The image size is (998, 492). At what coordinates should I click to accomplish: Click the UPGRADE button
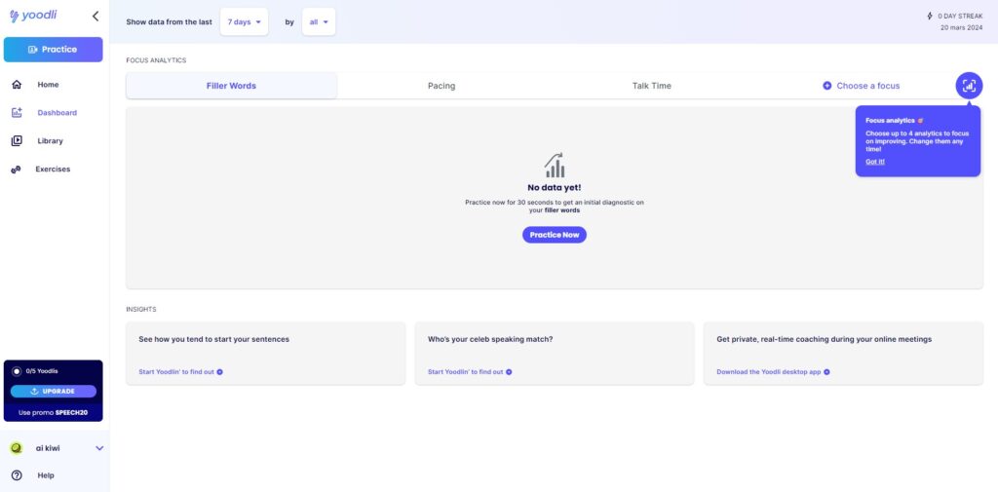click(54, 392)
